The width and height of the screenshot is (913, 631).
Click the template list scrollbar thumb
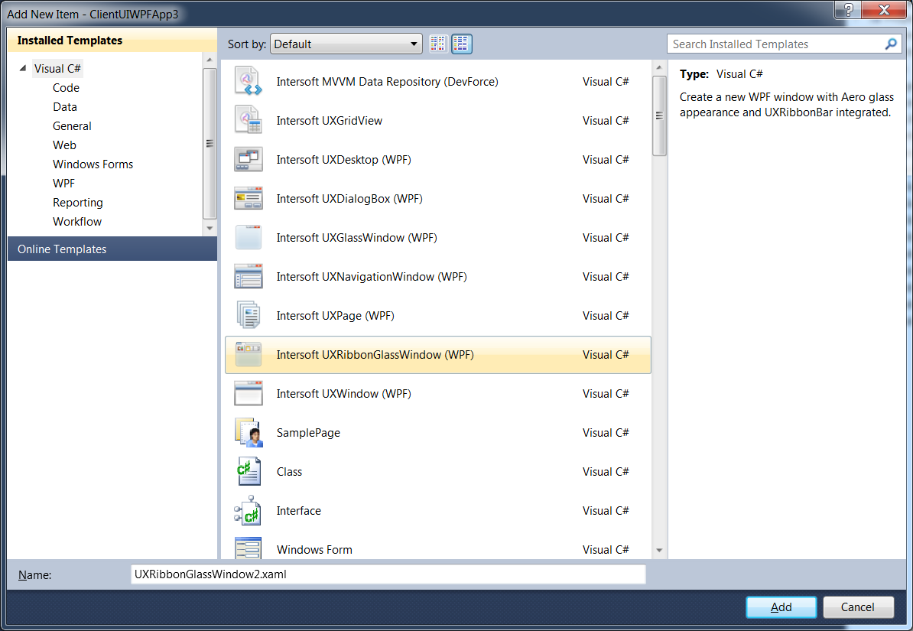click(x=659, y=115)
